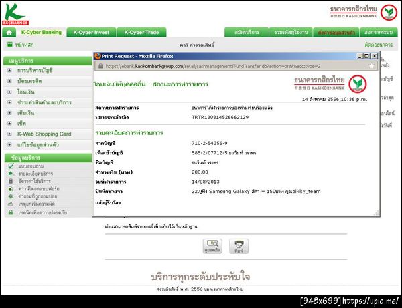402x308 pixels.
Task: Click the ดูยอดเงิน balance button
Action: pyautogui.click(x=212, y=246)
